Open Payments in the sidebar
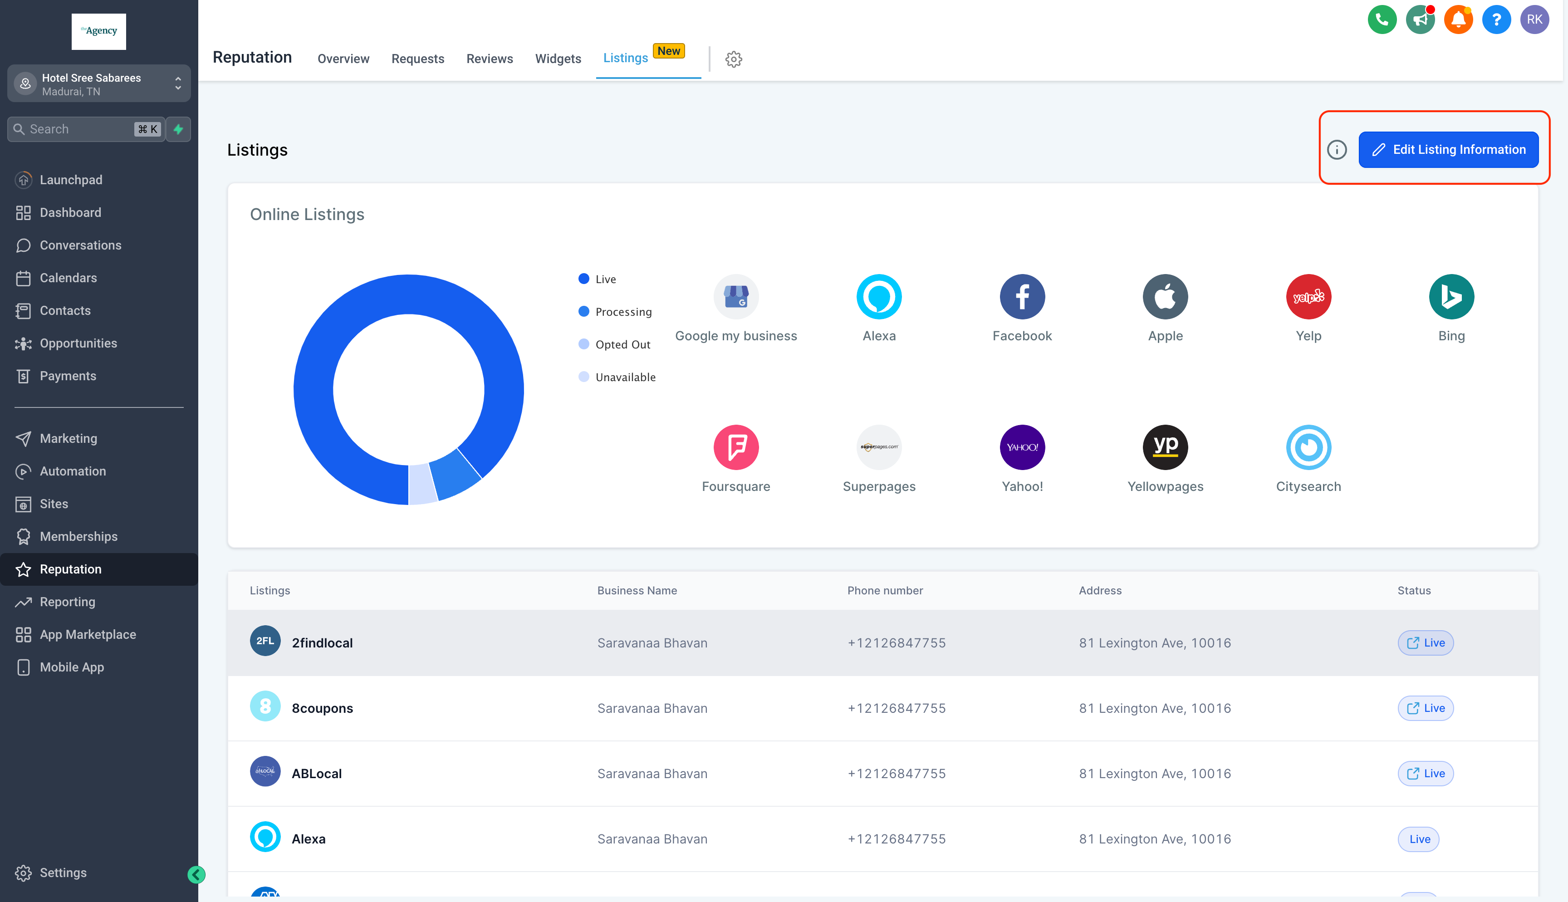 coord(99,376)
